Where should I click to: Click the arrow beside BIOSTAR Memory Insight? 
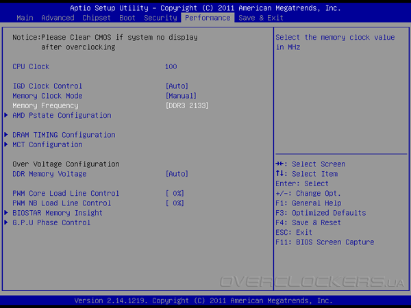point(6,213)
